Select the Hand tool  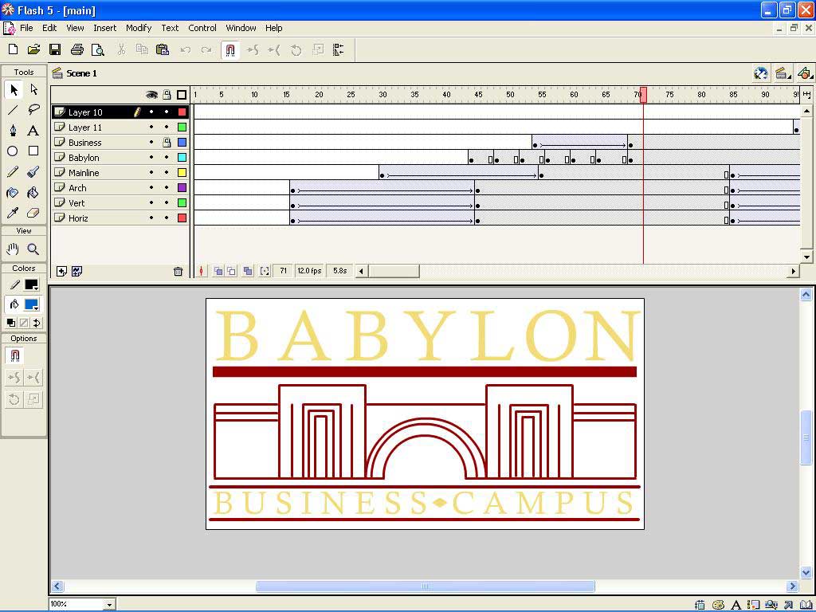coord(14,249)
